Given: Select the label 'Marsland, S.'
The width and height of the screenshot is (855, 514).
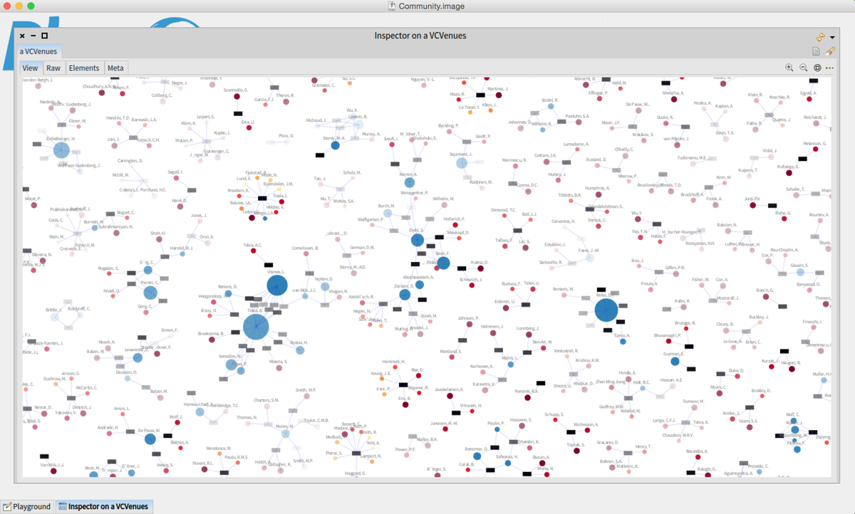Looking at the screenshot, I should click(x=451, y=352).
